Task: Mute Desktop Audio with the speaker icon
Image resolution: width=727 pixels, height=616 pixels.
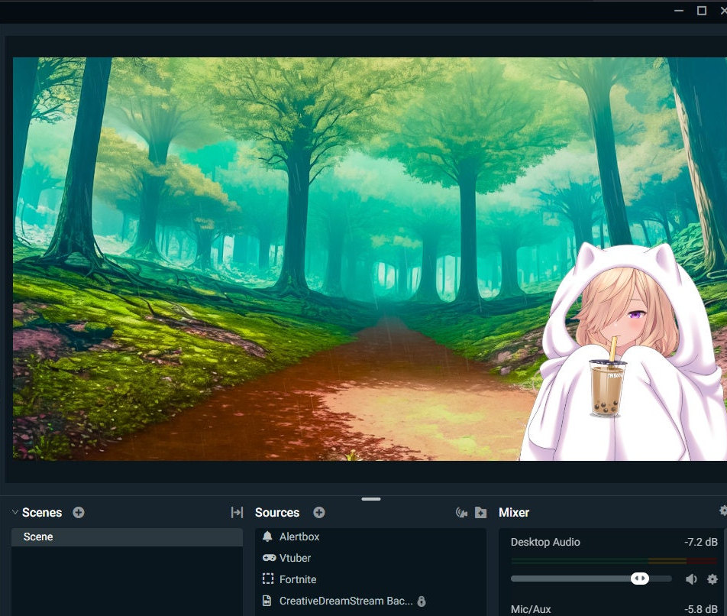Action: point(692,579)
